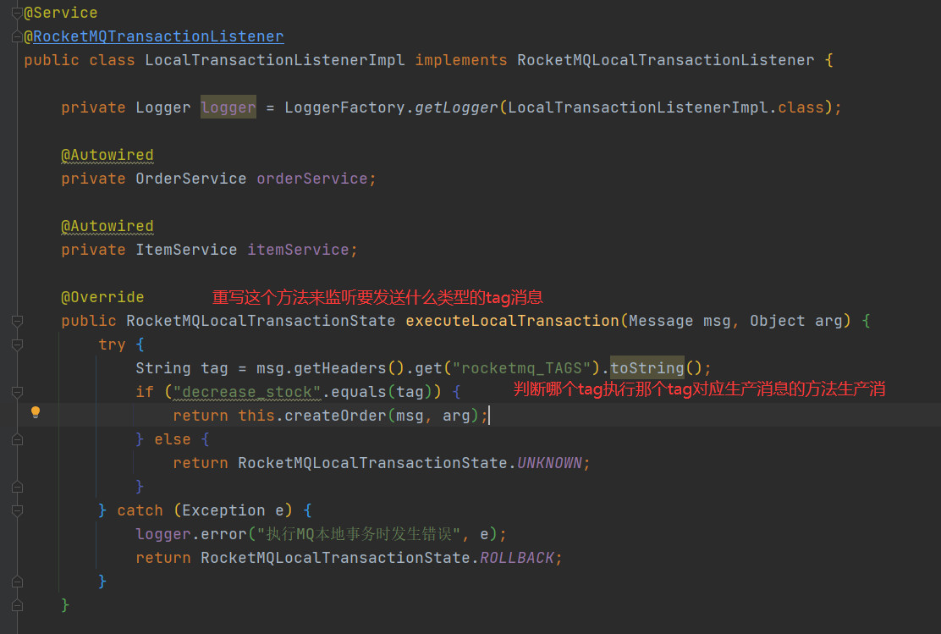This screenshot has width=941, height=634.
Task: Fold the catch (Exception e) block in gutter
Action: tap(18, 510)
